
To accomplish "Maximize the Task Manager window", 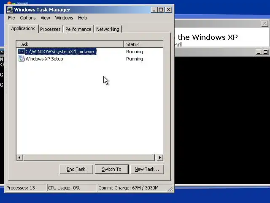I will point(161,10).
